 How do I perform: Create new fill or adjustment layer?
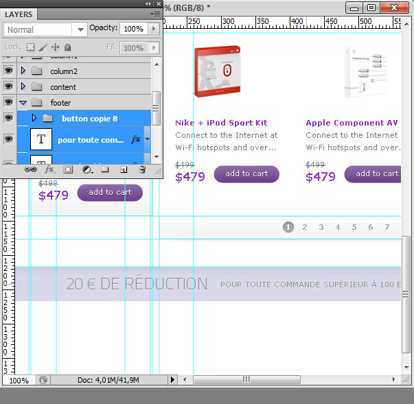(x=87, y=169)
